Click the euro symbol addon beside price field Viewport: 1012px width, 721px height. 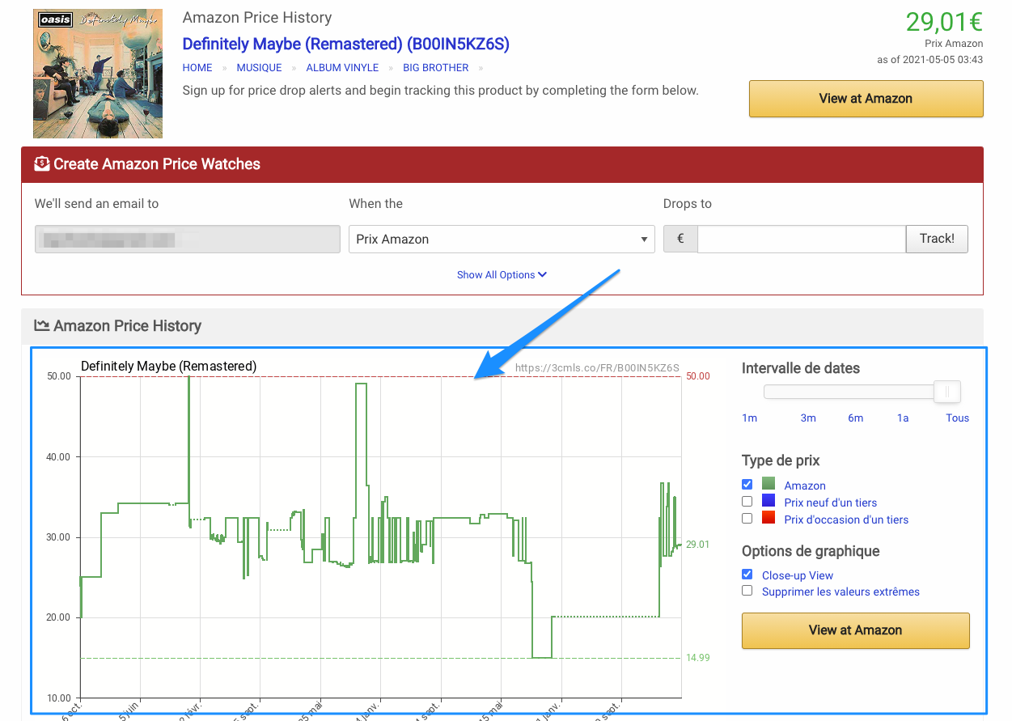coord(680,240)
